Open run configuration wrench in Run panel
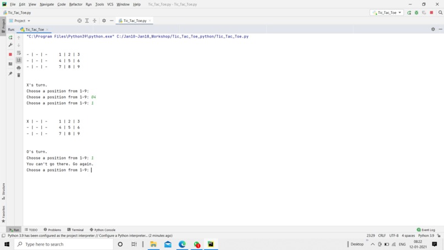Viewport: 444px width, 250px height. coord(10,45)
